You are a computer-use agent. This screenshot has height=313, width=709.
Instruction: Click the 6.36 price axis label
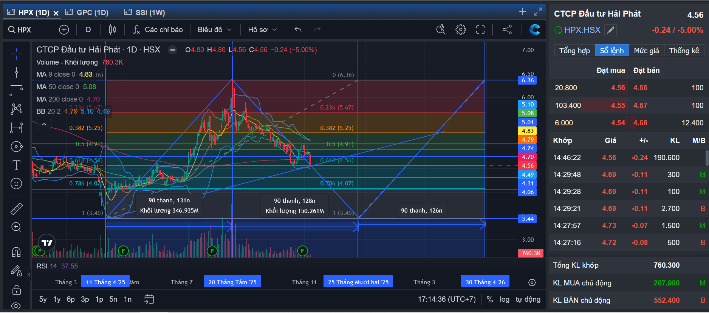click(527, 80)
